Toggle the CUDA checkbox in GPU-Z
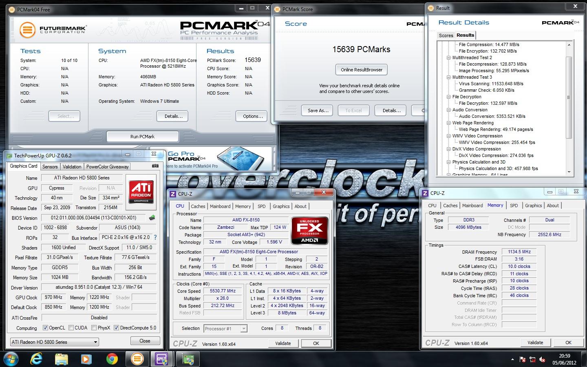The height and width of the screenshot is (367, 587). [71, 327]
